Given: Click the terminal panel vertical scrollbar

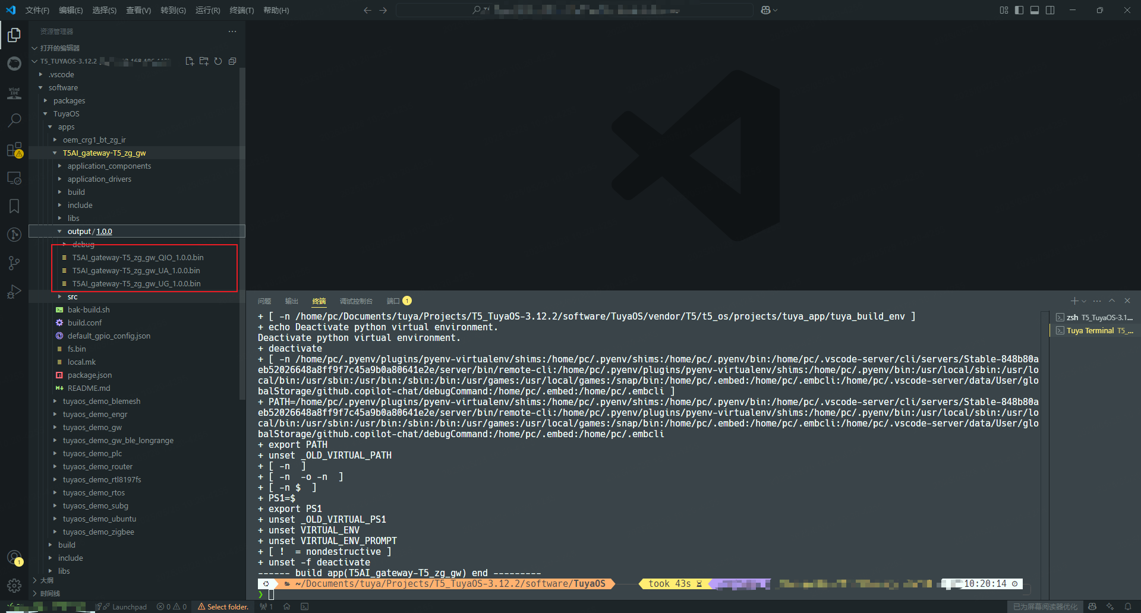Looking at the screenshot, I should point(1044,445).
